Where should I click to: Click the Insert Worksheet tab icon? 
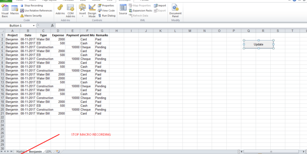tap(58, 152)
